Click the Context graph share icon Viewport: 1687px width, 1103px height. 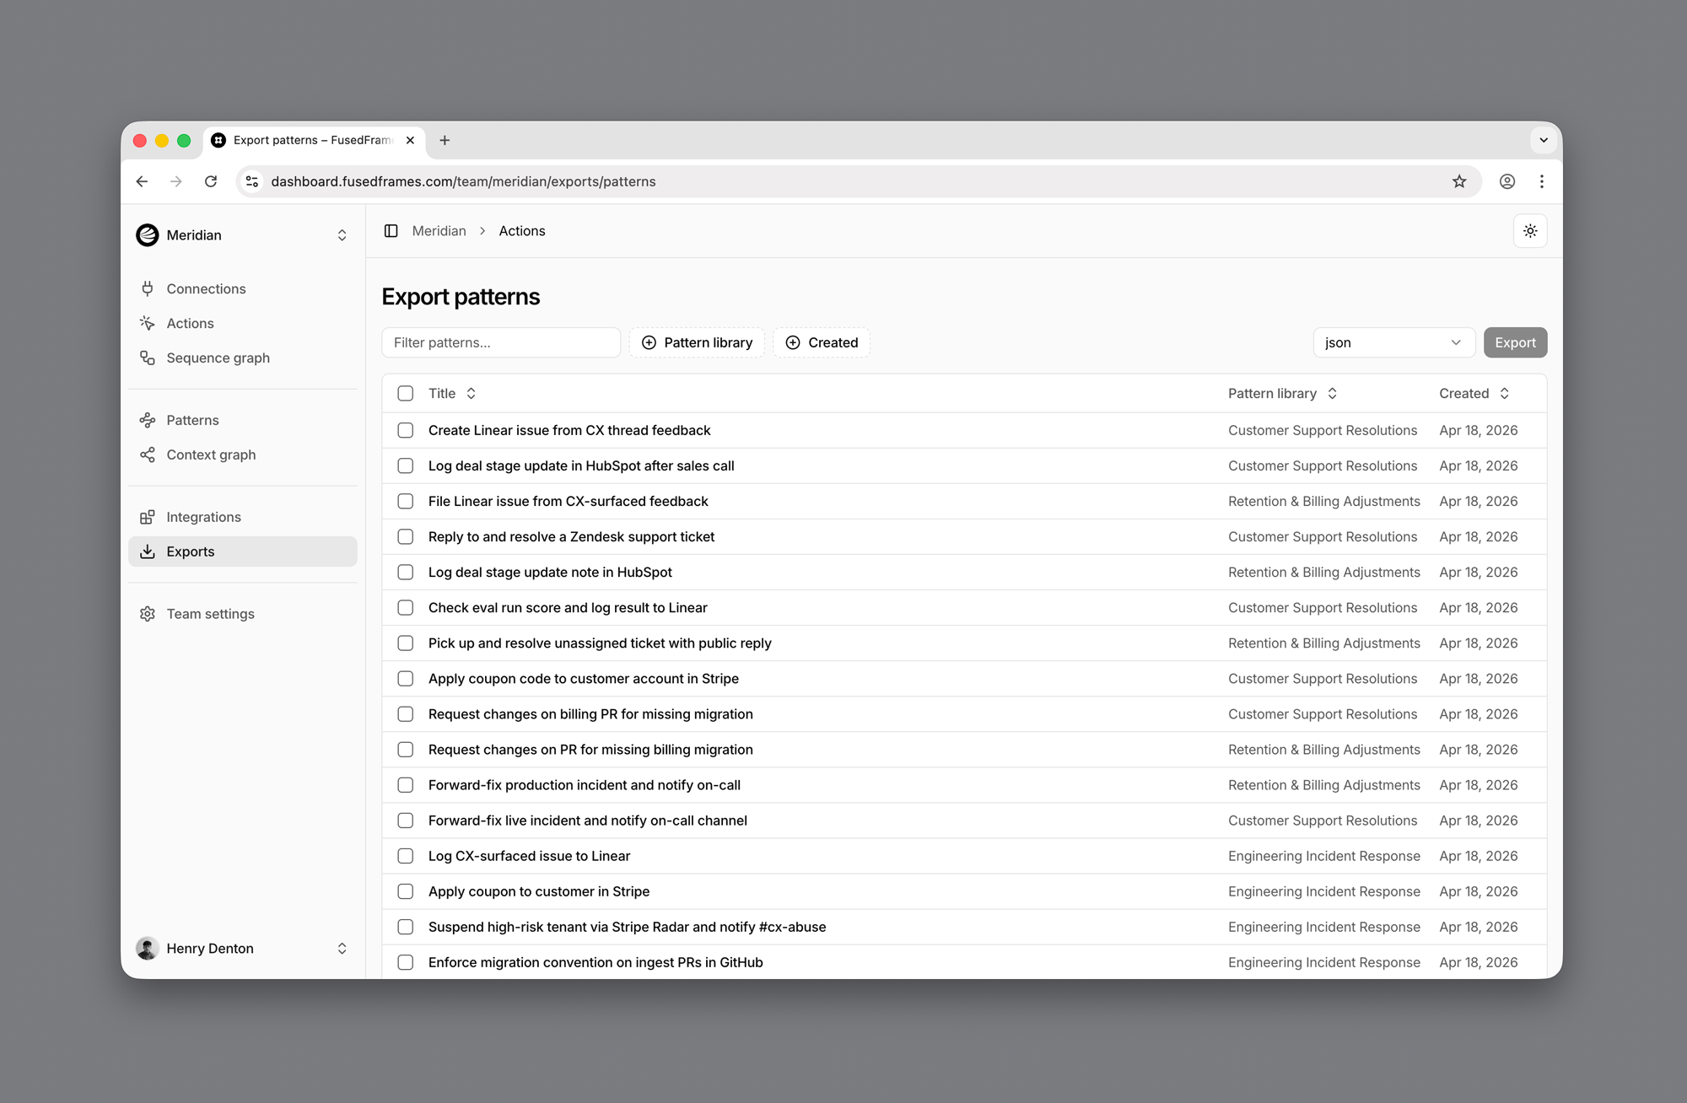coord(148,455)
